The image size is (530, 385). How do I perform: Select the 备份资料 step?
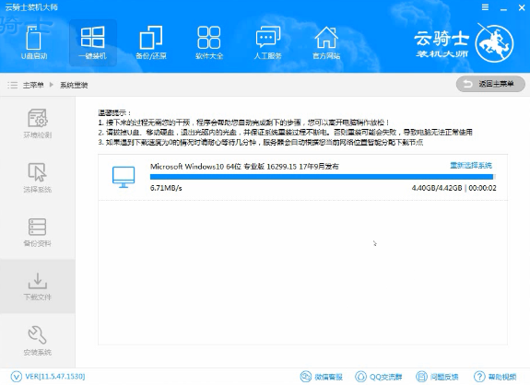point(37,232)
